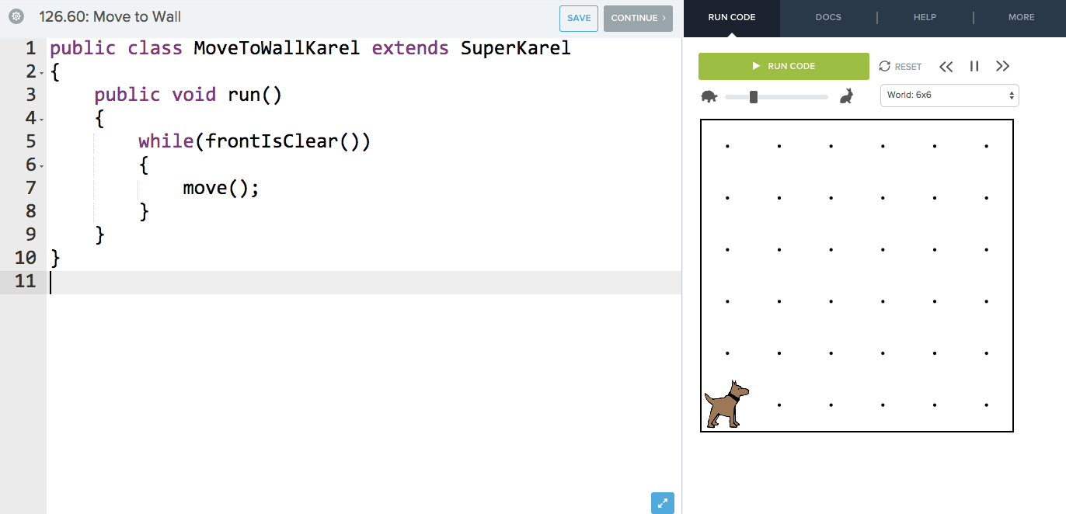Click the green RUN CODE button

(x=783, y=66)
